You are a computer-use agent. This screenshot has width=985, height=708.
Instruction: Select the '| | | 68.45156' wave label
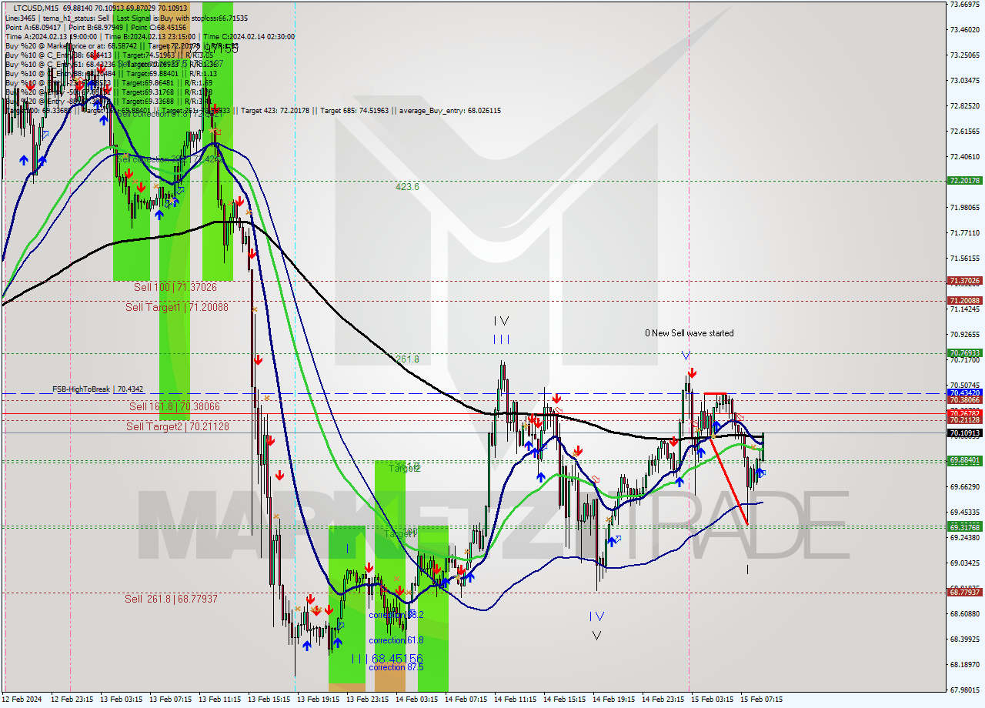[x=387, y=659]
